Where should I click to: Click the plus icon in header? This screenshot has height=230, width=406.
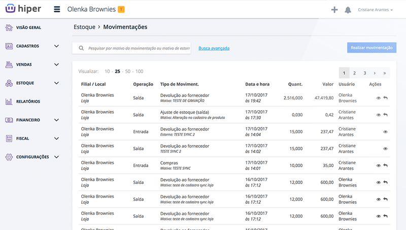[x=334, y=10]
